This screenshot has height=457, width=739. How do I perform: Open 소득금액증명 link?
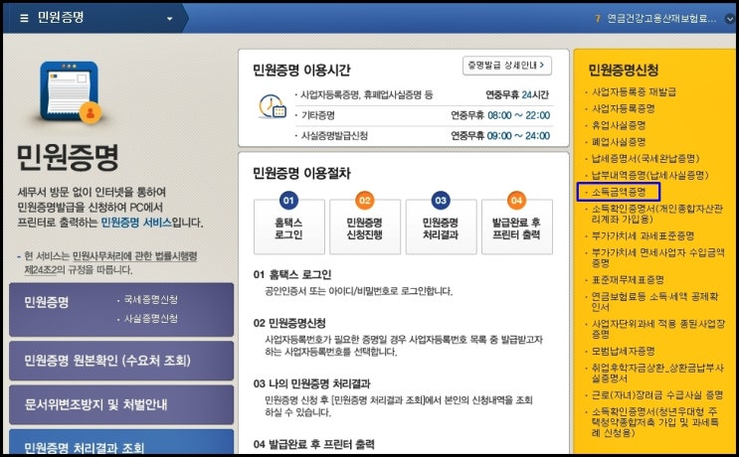(619, 192)
